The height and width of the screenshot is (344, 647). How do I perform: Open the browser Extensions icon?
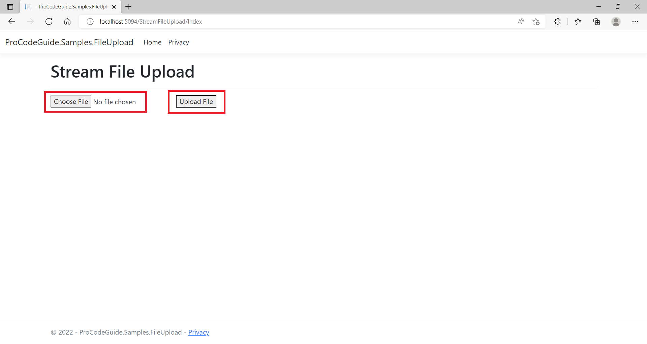pyautogui.click(x=558, y=21)
